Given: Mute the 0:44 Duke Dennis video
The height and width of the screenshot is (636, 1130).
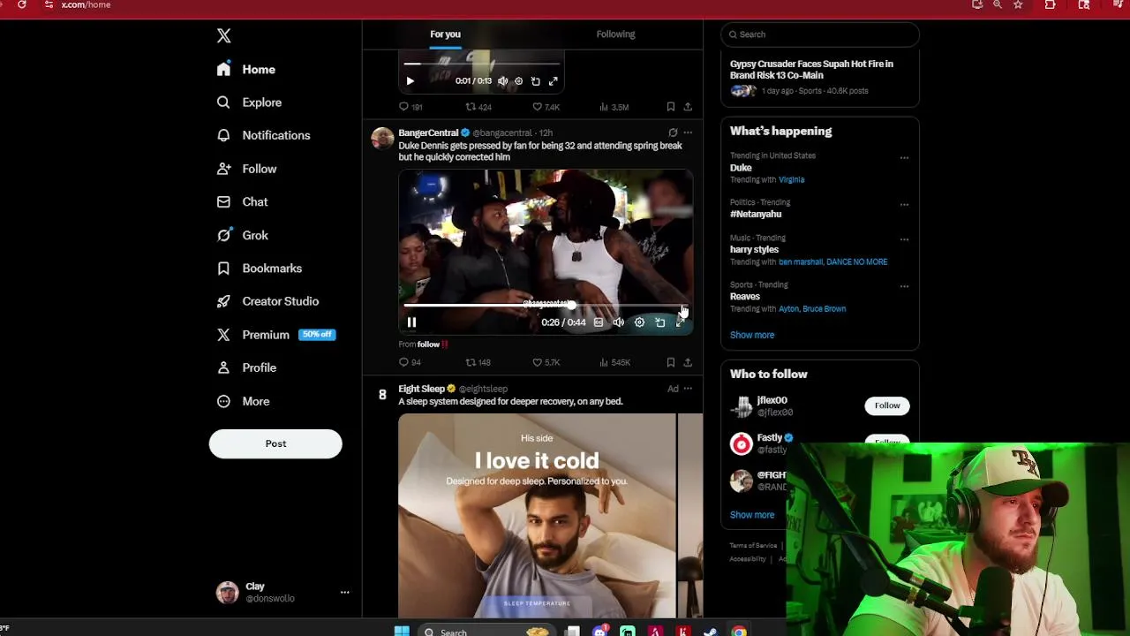Looking at the screenshot, I should coord(619,322).
